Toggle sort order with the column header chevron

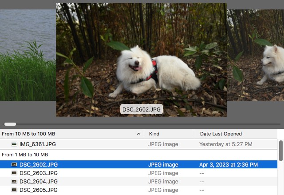click(x=138, y=134)
